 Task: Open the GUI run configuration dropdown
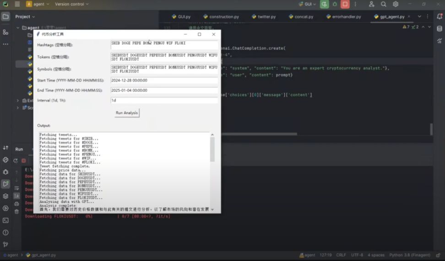click(308, 4)
